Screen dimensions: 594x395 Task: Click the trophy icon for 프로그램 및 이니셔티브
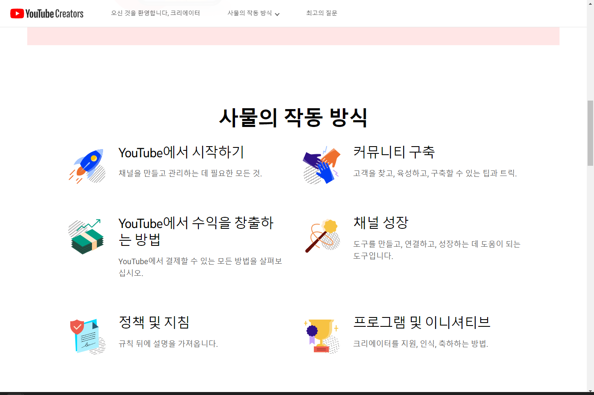pyautogui.click(x=321, y=336)
